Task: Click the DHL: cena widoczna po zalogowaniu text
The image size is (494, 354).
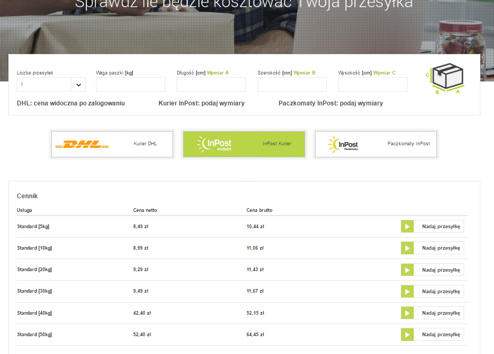Action: pos(71,103)
